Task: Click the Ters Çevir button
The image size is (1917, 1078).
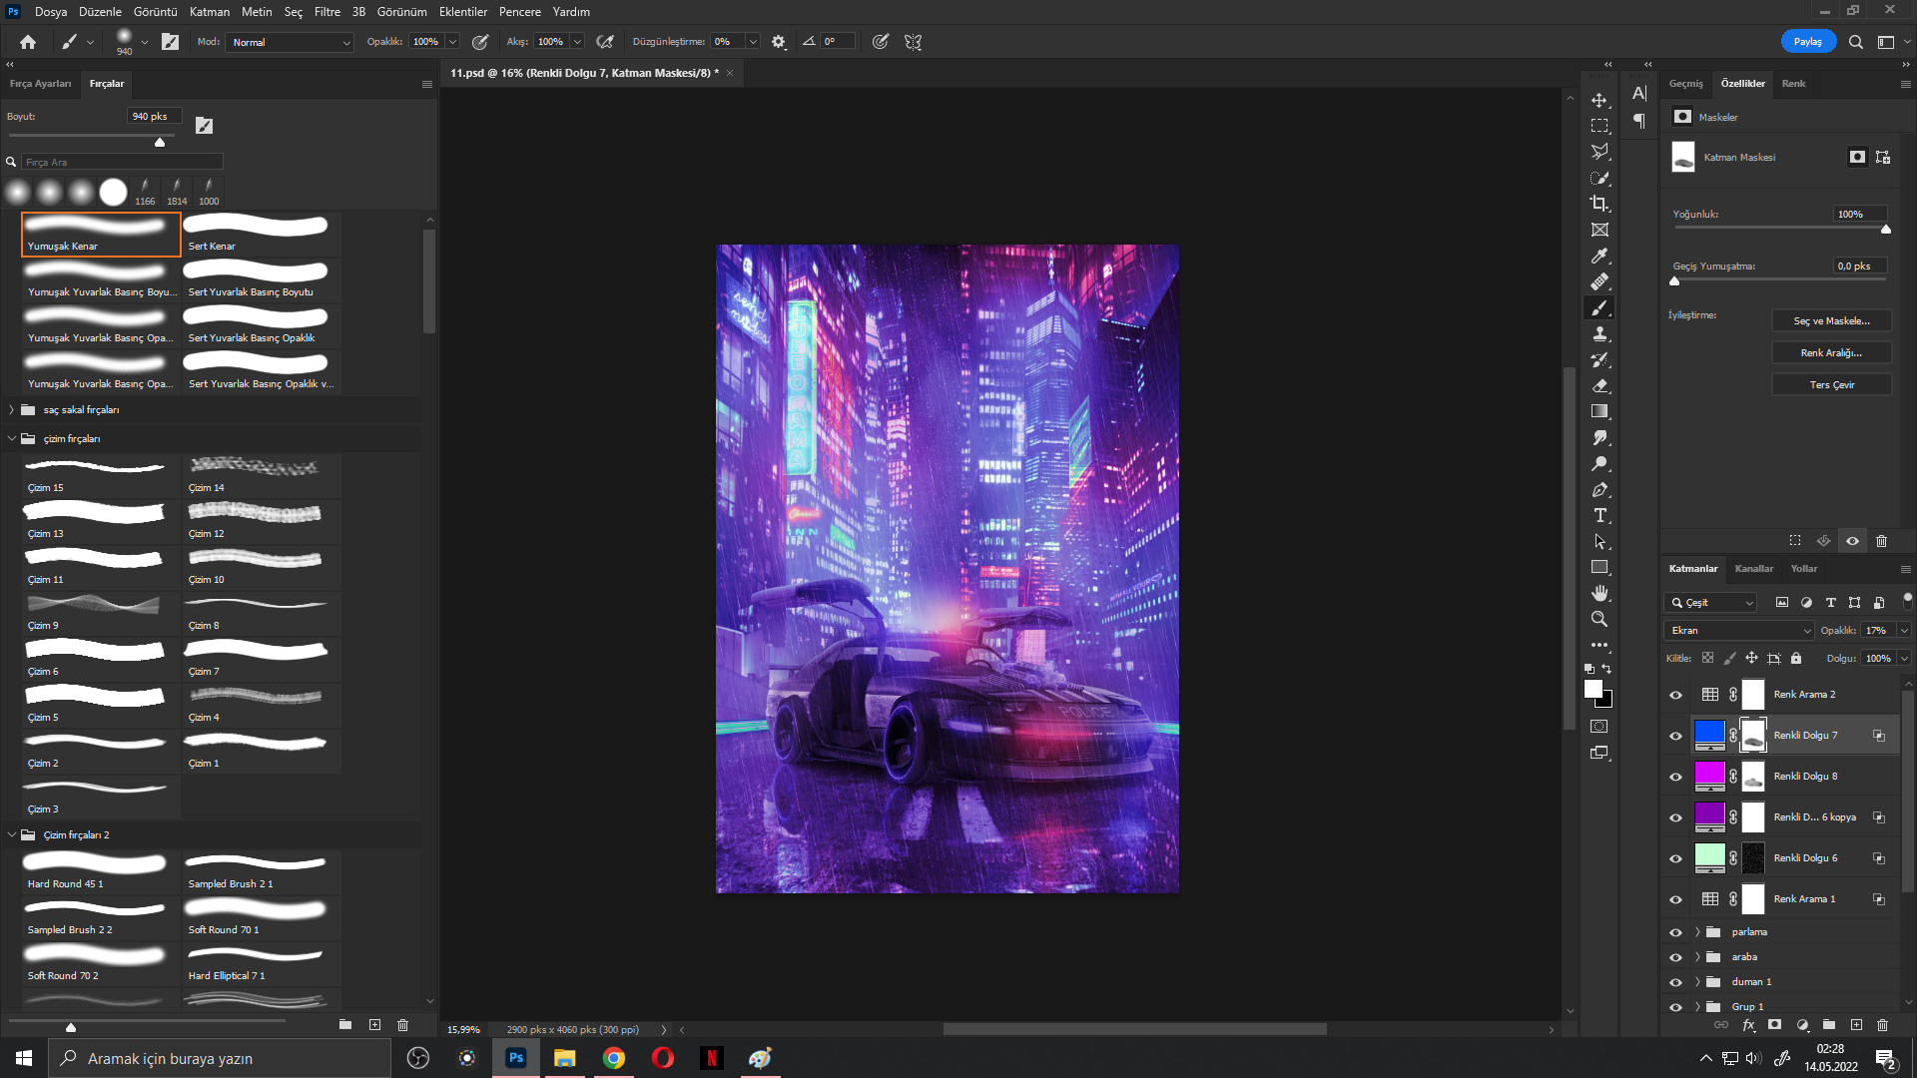Action: pos(1832,385)
